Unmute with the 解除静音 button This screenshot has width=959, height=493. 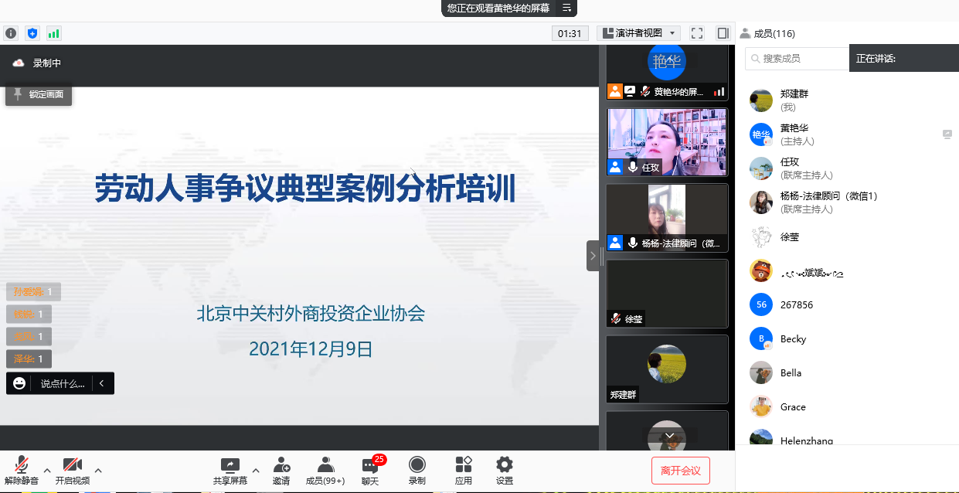(x=22, y=470)
